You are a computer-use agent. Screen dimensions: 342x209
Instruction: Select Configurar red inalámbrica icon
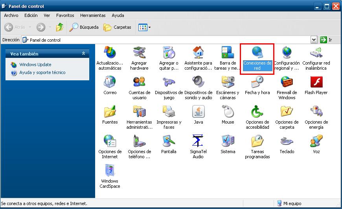[x=316, y=53]
